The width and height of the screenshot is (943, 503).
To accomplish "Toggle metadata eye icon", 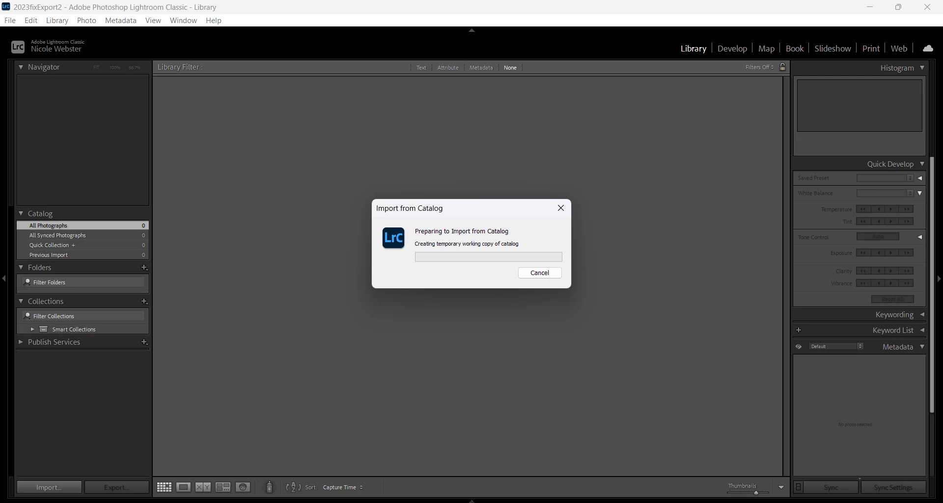I will coord(799,347).
